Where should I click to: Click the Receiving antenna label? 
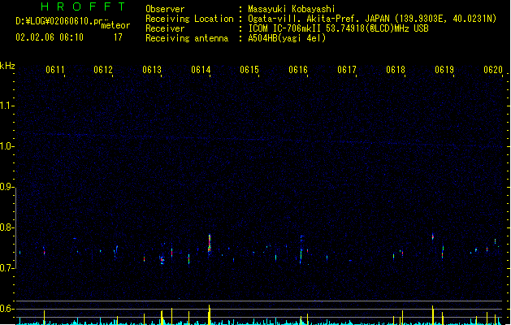(187, 38)
